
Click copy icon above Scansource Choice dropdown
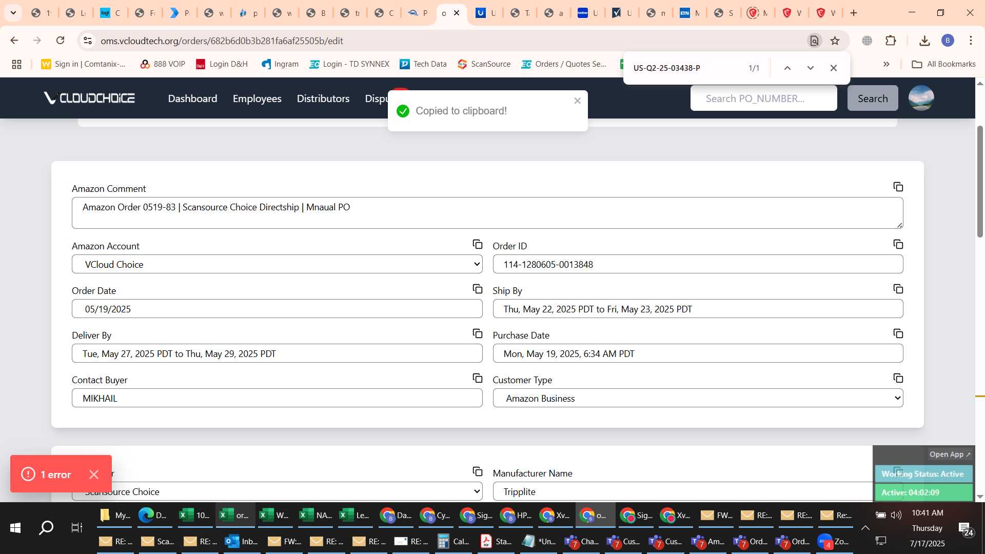477,471
